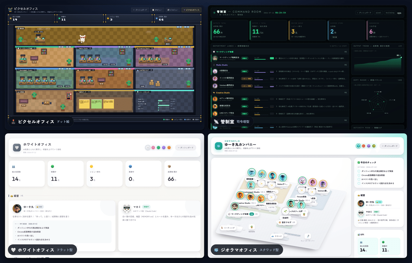The image size is (412, 263).
Task: Click the X投稿担当 avatar icon
Action: click(x=215, y=72)
